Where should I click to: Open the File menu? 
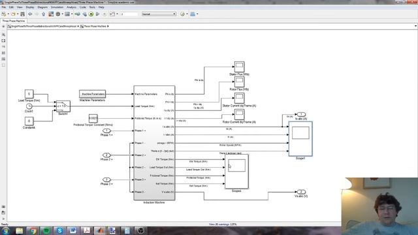click(x=4, y=7)
